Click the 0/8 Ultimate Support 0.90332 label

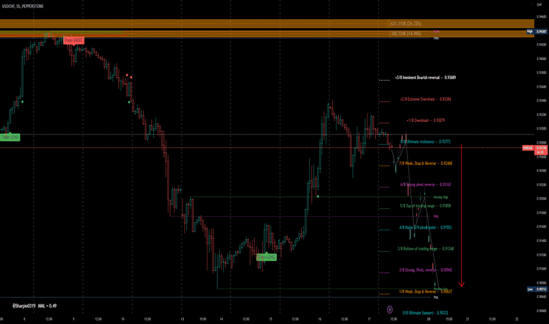click(x=425, y=313)
